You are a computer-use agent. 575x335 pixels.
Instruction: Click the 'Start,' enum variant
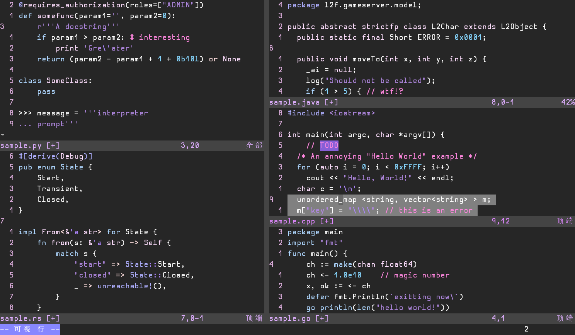point(51,178)
